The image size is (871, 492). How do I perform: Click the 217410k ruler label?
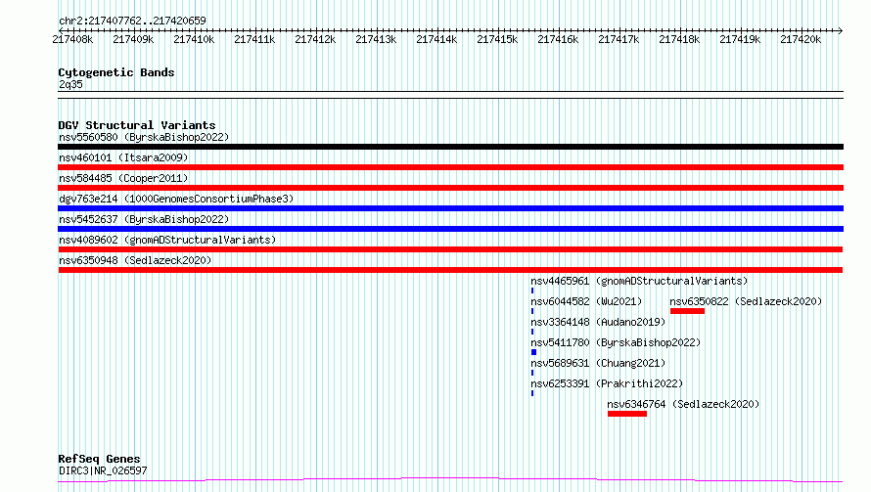(x=194, y=39)
